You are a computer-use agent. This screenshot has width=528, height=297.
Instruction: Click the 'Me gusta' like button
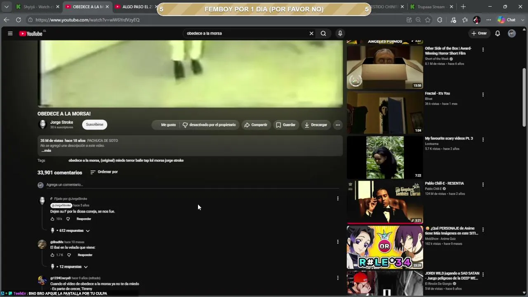(166, 125)
